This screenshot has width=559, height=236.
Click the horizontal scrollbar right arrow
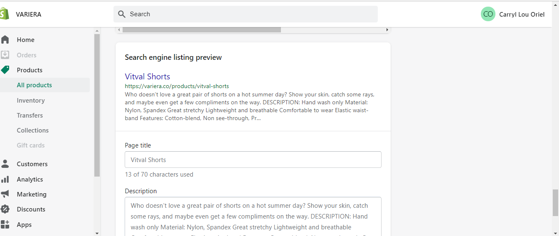click(387, 30)
